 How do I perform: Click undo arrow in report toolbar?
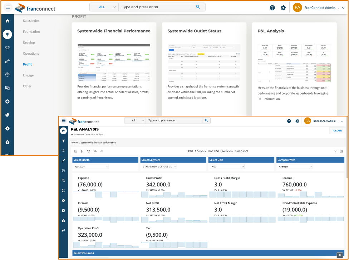tap(95, 151)
